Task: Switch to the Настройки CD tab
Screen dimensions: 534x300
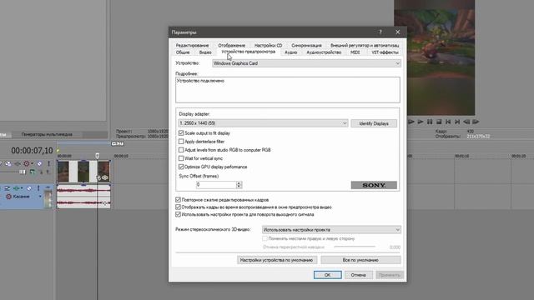Action: coord(269,45)
